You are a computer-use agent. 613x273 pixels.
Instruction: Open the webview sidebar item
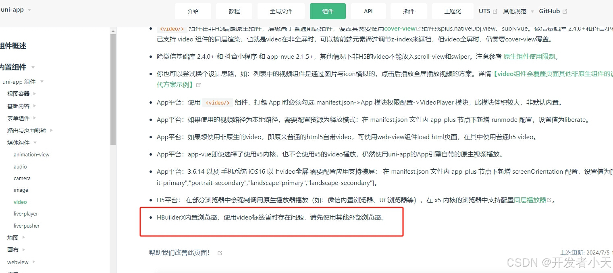click(18, 262)
